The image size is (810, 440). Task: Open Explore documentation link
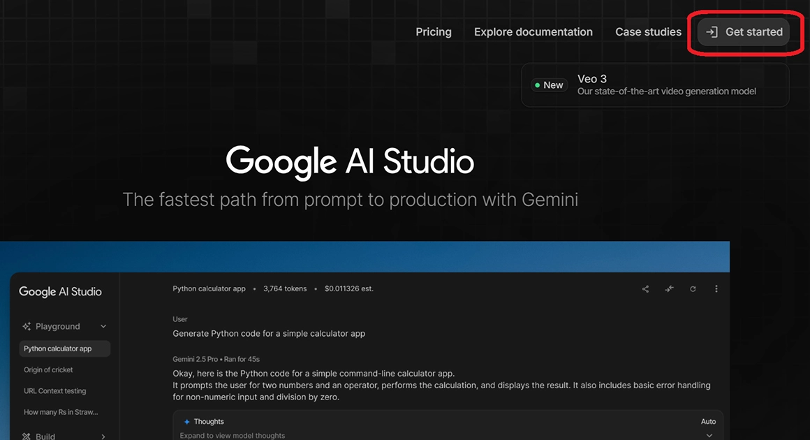pyautogui.click(x=533, y=32)
